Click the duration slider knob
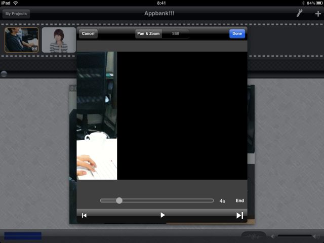 coord(119,200)
